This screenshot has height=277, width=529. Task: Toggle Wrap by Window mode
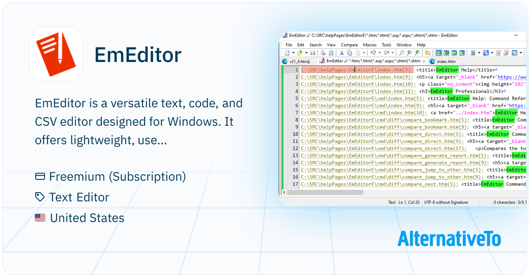pyautogui.click(x=454, y=53)
